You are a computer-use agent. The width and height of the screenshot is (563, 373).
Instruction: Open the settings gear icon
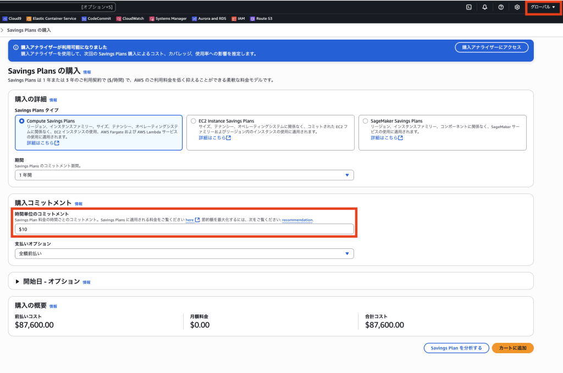point(517,7)
